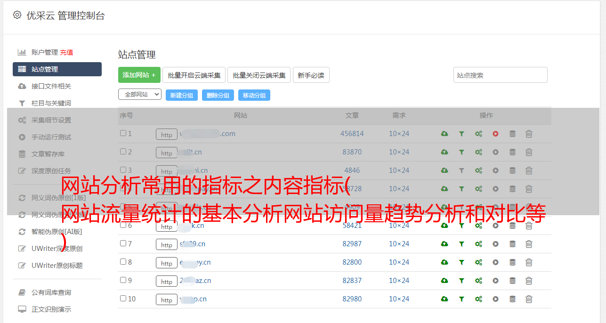Viewport: 606px width, 323px height.
Task: Click the trash icon in row 2
Action: click(529, 152)
